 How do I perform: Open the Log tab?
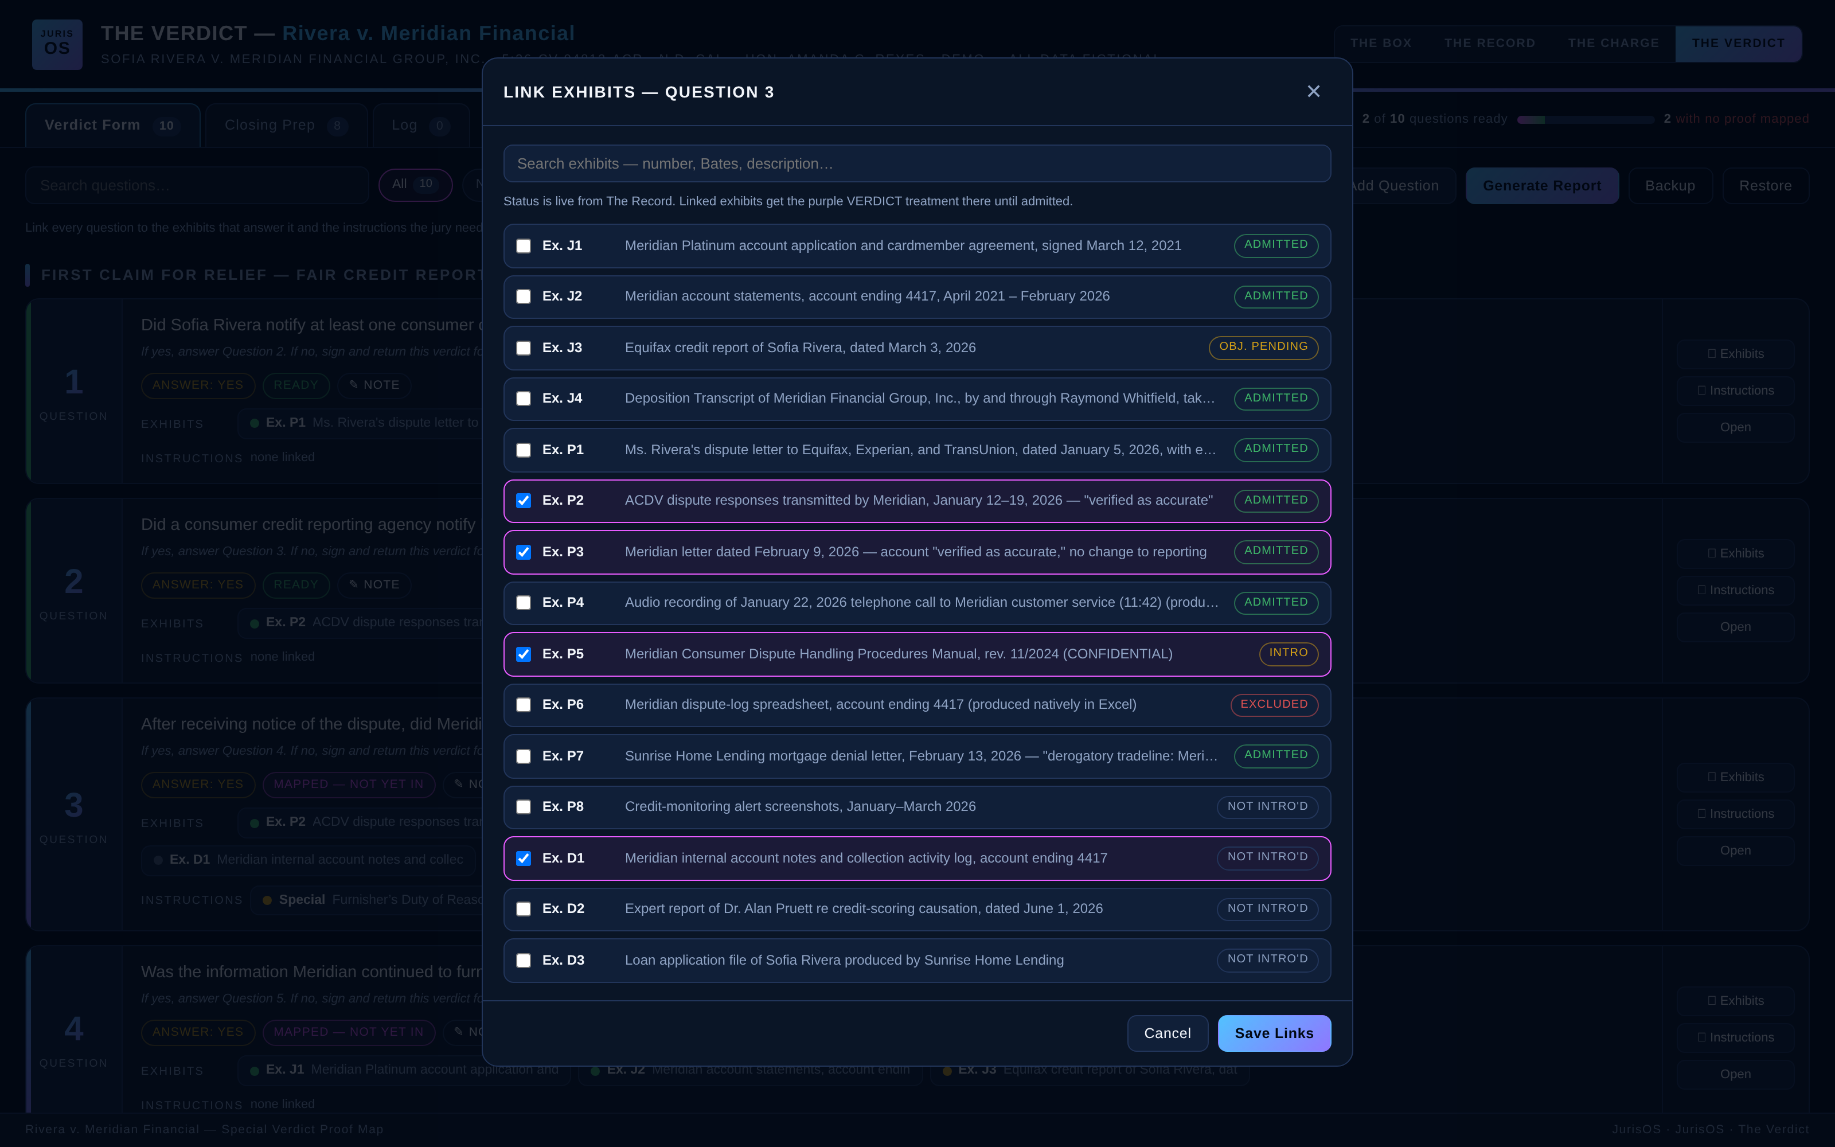click(x=421, y=125)
